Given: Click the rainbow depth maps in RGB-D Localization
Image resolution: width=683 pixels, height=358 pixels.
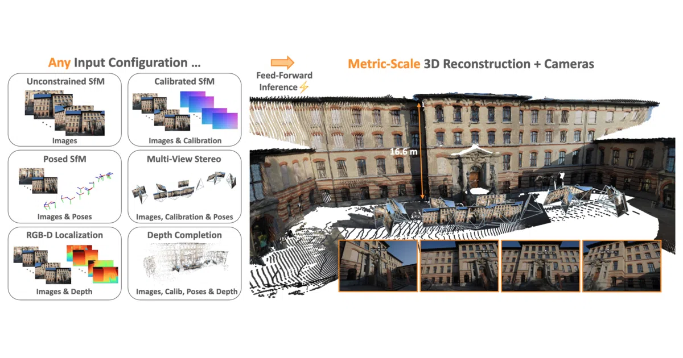Looking at the screenshot, I should coord(92,263).
